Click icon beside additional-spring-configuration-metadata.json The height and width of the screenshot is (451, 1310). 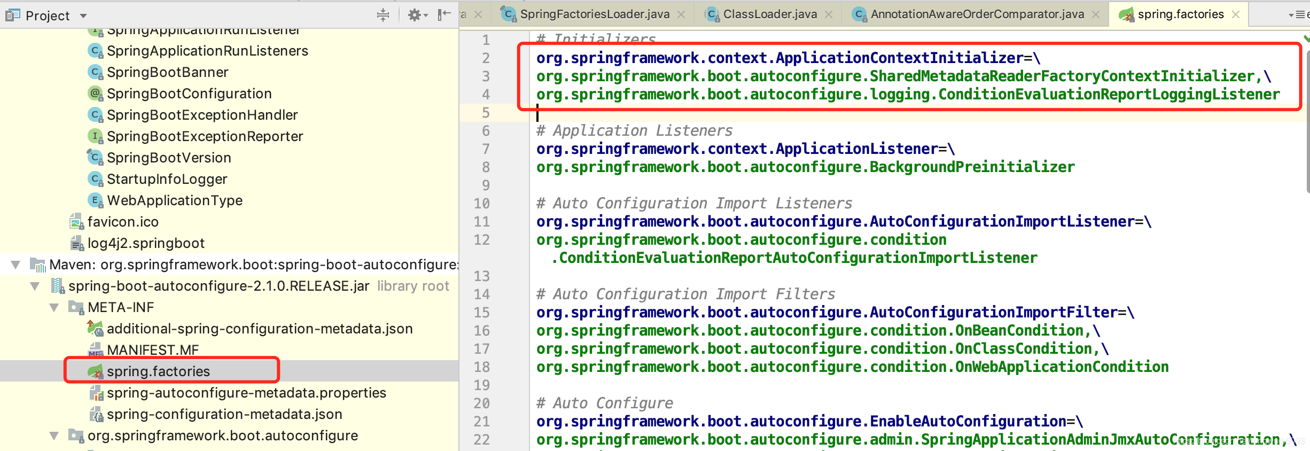pos(95,328)
